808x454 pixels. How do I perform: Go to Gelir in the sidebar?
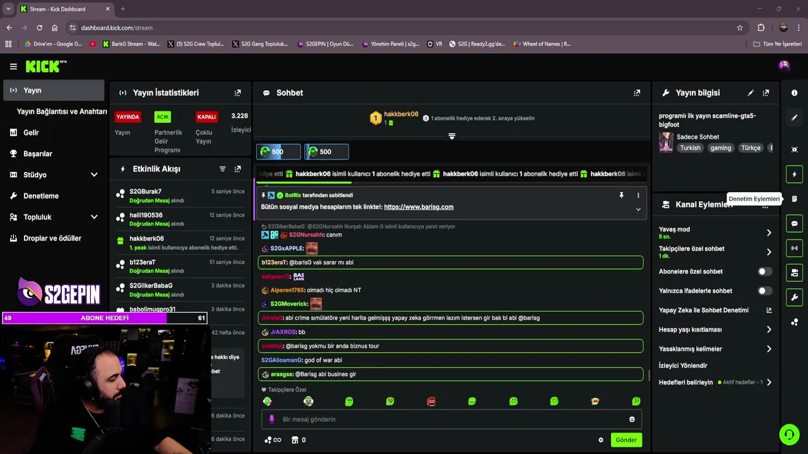pyautogui.click(x=31, y=132)
